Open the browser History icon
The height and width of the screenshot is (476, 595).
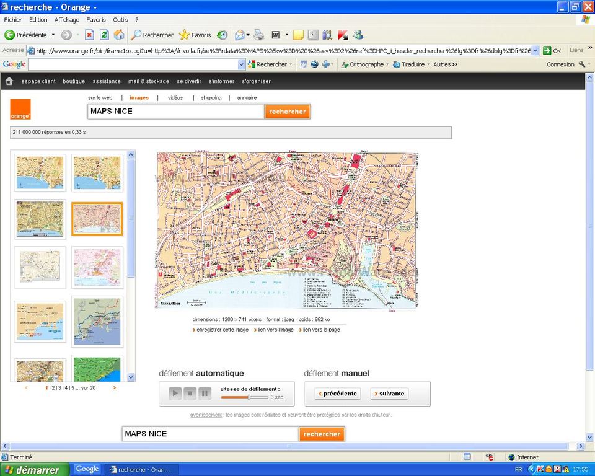click(221, 35)
